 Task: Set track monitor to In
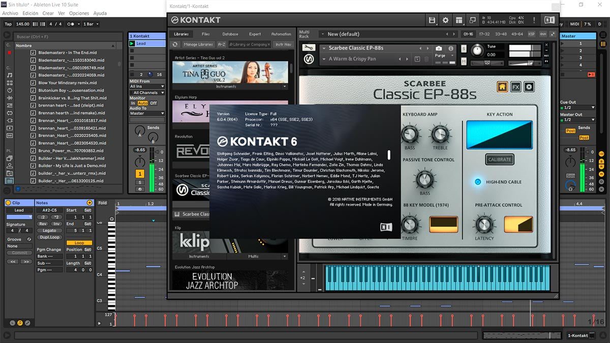point(133,103)
